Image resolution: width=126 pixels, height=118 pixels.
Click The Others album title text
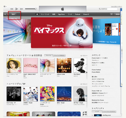pyautogui.click(x=77, y=74)
